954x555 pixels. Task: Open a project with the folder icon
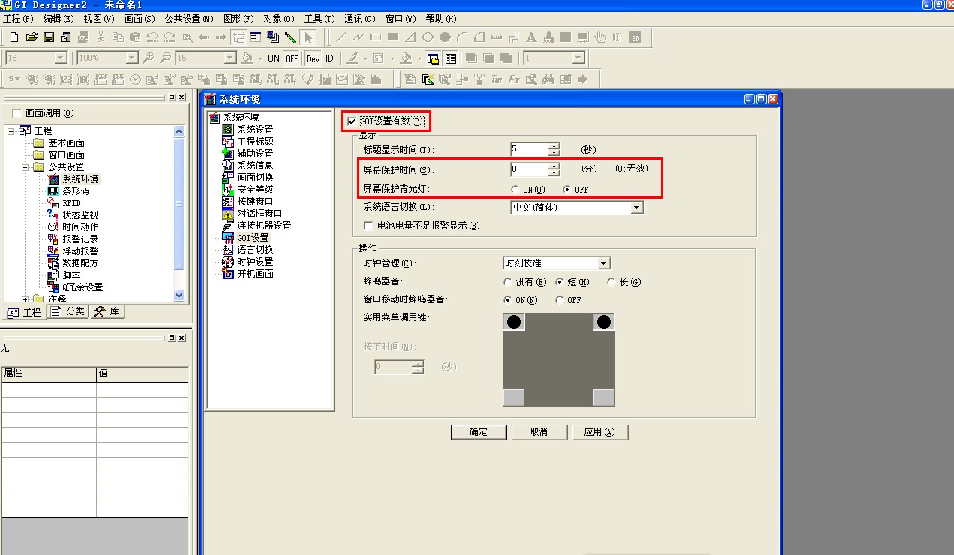pyautogui.click(x=31, y=37)
